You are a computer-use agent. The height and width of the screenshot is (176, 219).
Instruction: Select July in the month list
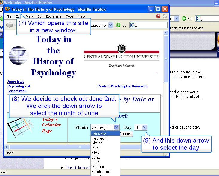click(105, 162)
